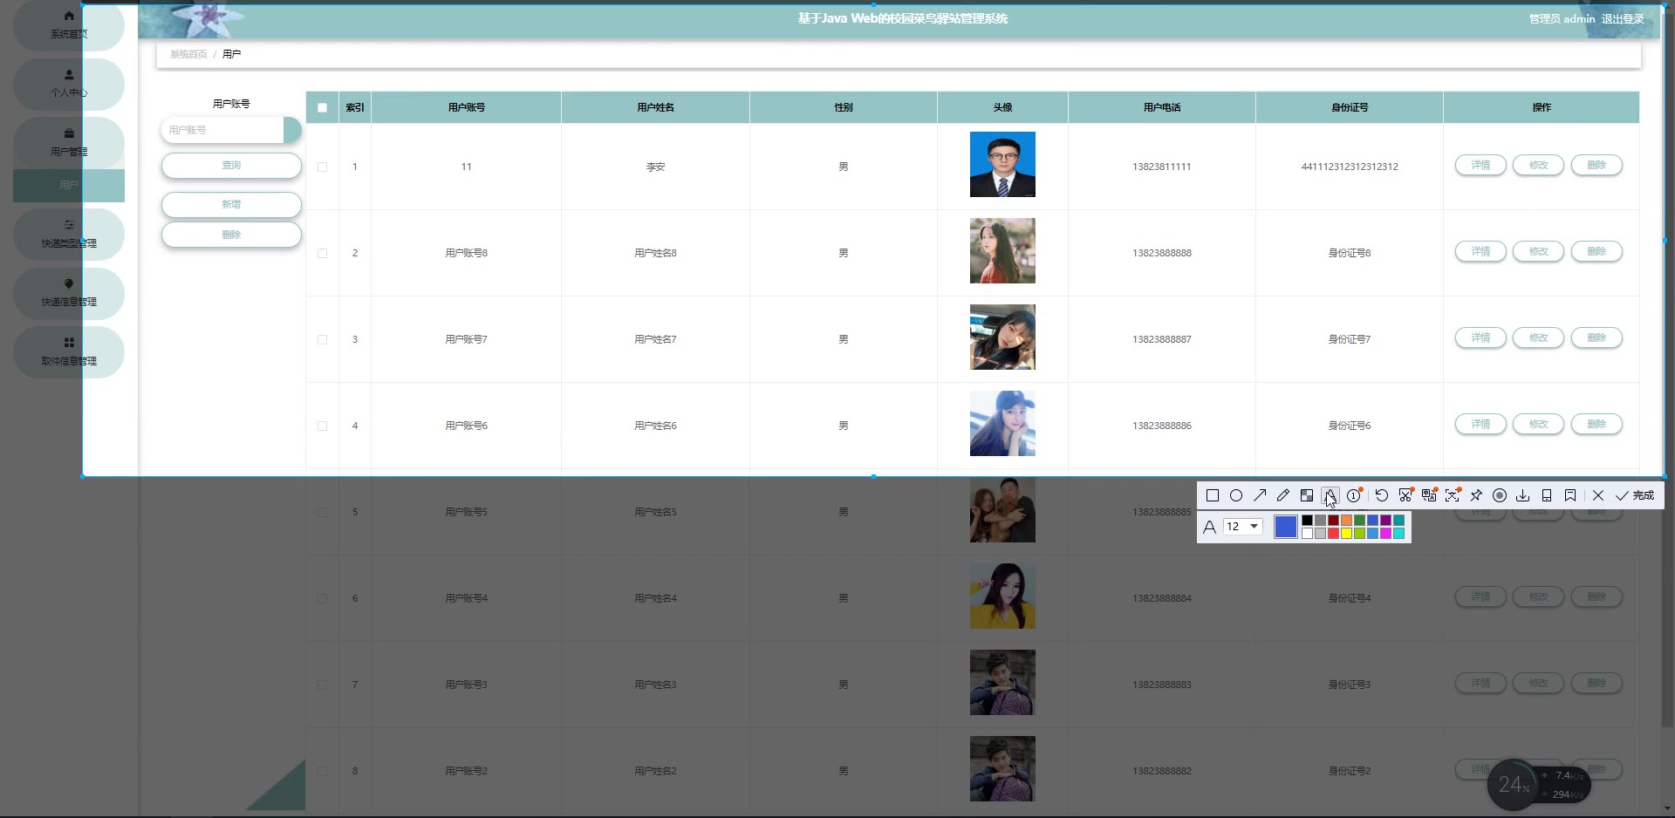Check the checkbox for 用户账号6 row
Image resolution: width=1675 pixels, height=818 pixels.
point(323,426)
